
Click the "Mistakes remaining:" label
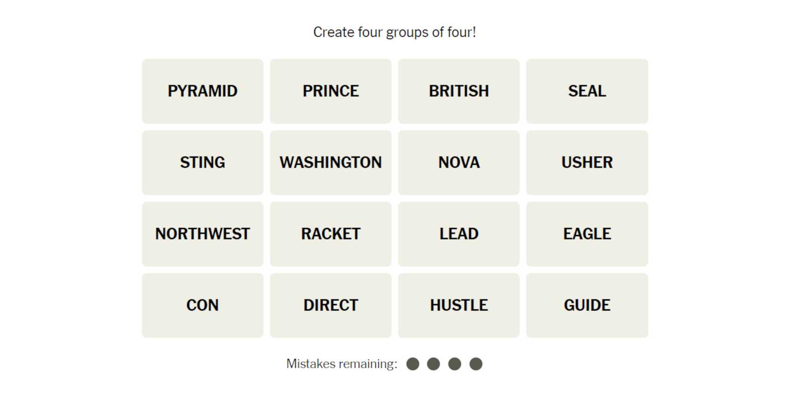coord(341,364)
